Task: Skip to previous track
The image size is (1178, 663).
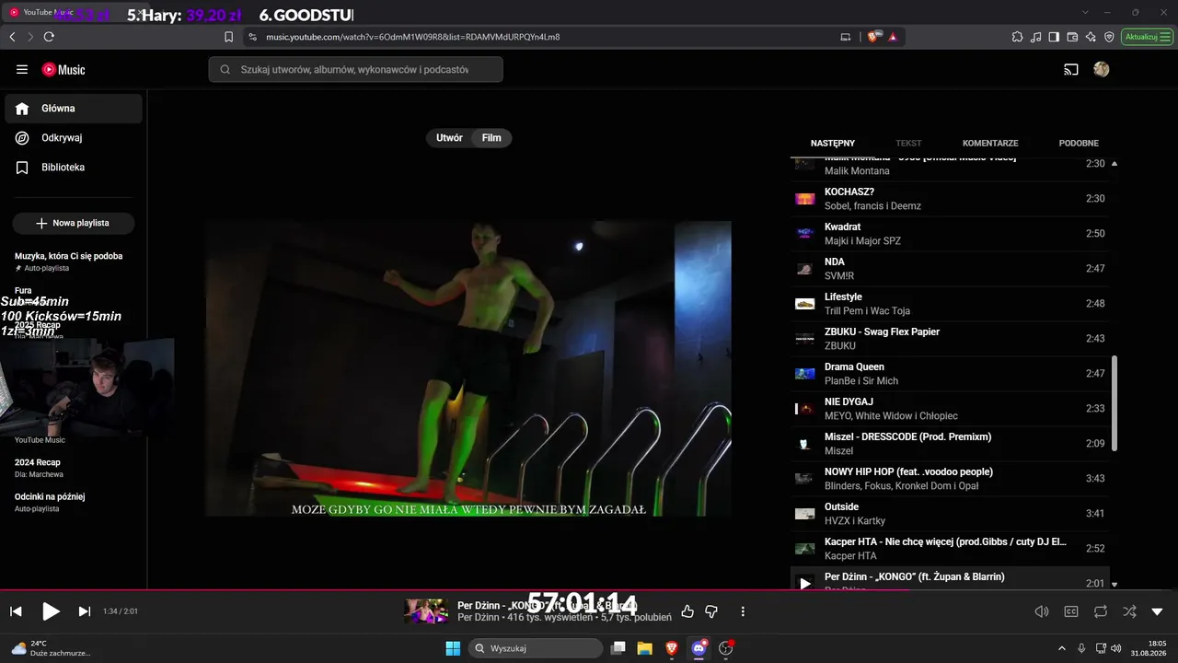Action: 16,611
